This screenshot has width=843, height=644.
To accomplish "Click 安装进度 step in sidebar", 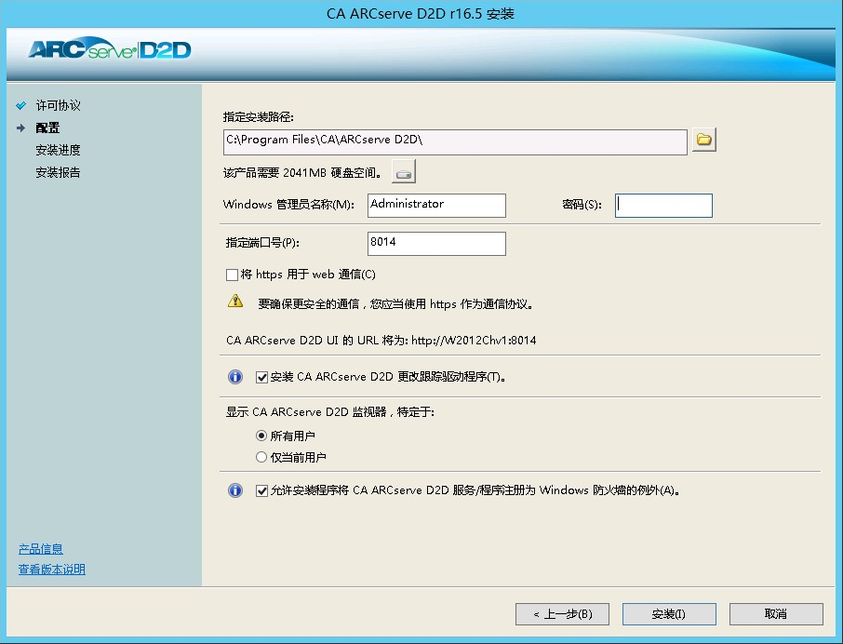I will pos(58,150).
